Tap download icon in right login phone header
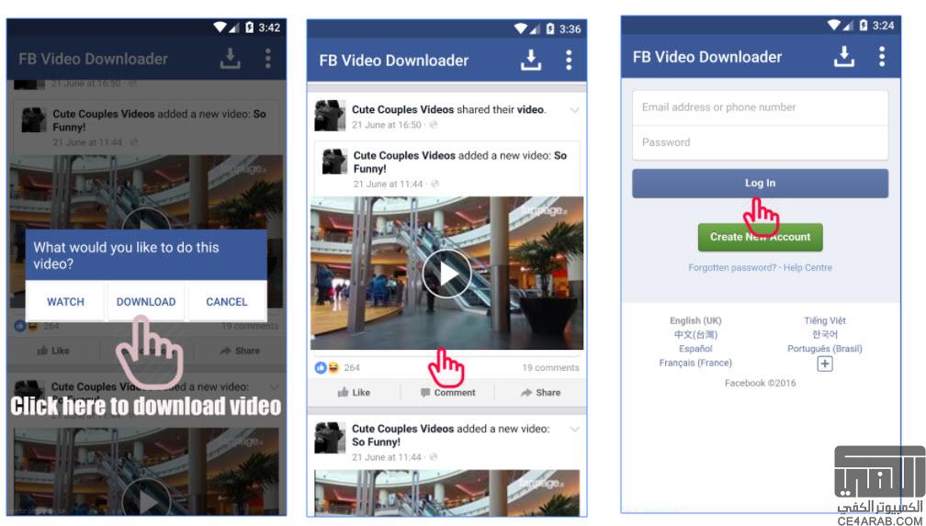 point(844,57)
